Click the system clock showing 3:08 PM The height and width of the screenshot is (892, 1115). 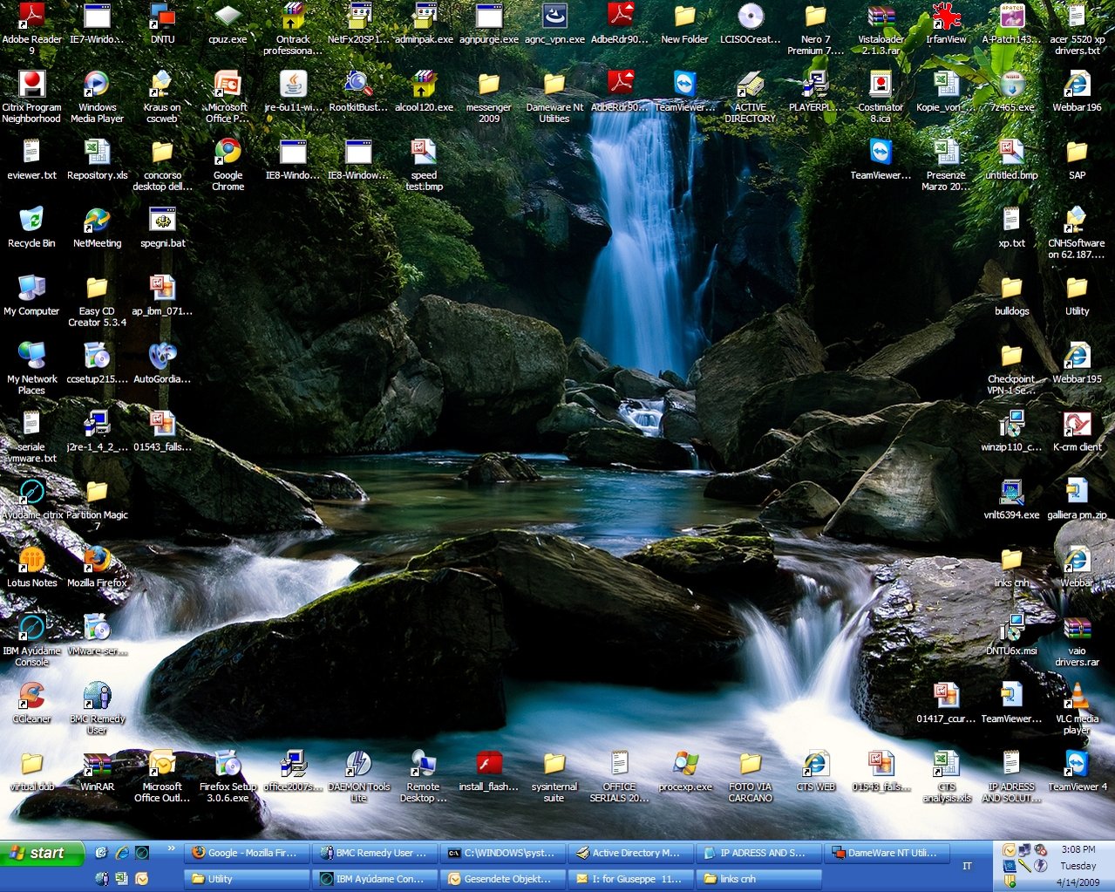[x=1078, y=849]
